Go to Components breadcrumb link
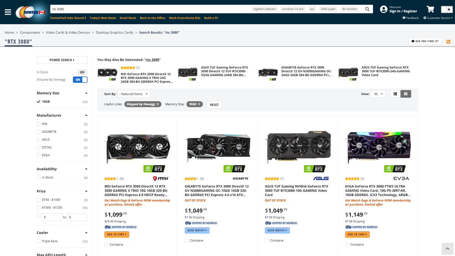Image resolution: width=455 pixels, height=256 pixels. (30, 33)
